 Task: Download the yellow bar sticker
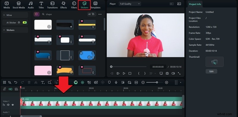(x=93, y=27)
